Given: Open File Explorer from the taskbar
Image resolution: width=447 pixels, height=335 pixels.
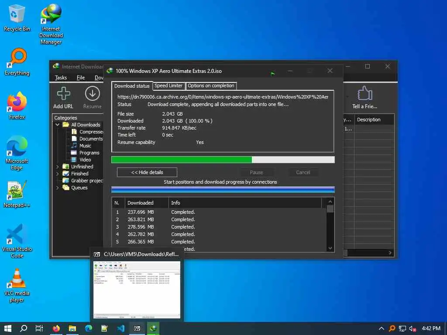Looking at the screenshot, I should pyautogui.click(x=72, y=328).
